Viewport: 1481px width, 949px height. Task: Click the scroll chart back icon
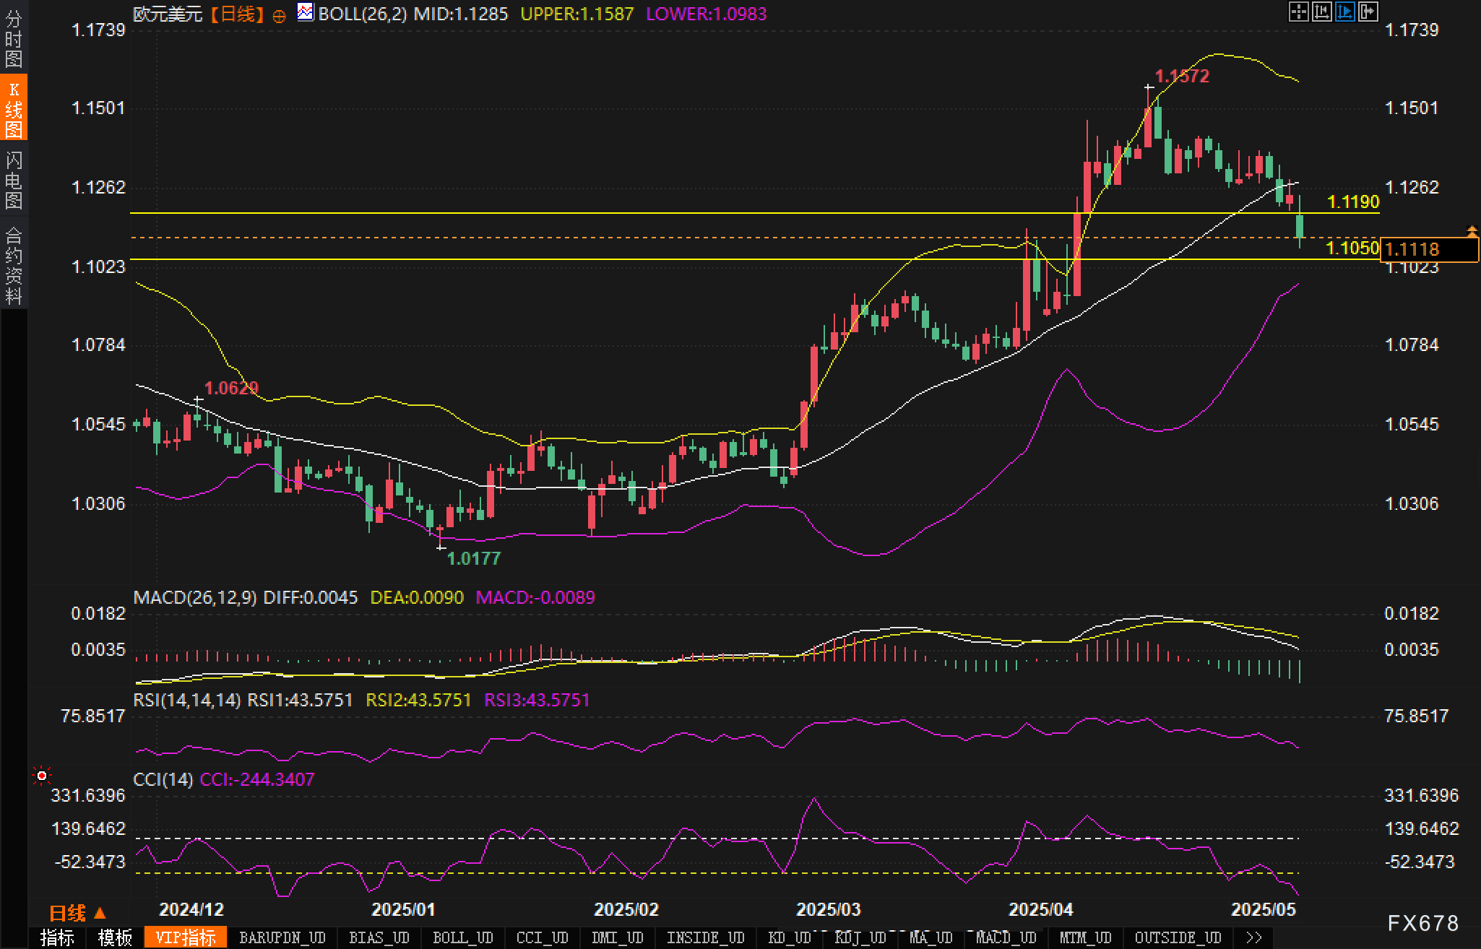click(1321, 12)
